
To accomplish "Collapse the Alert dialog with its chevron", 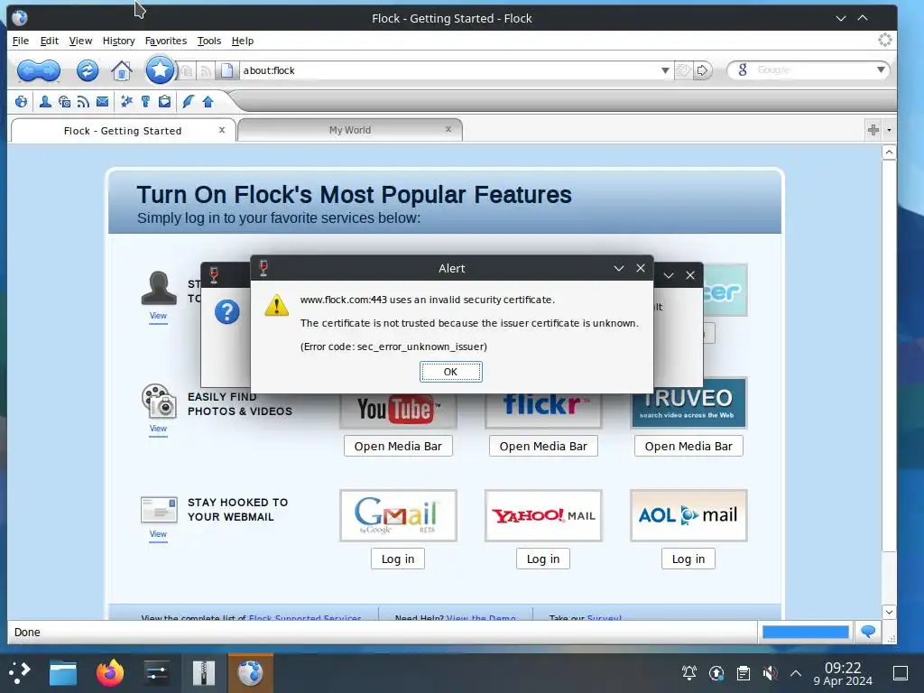I will pyautogui.click(x=619, y=268).
